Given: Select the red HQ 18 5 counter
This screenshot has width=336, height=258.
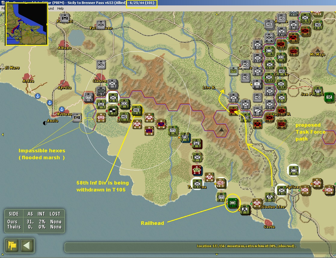Looking at the screenshot, I should click(293, 51).
